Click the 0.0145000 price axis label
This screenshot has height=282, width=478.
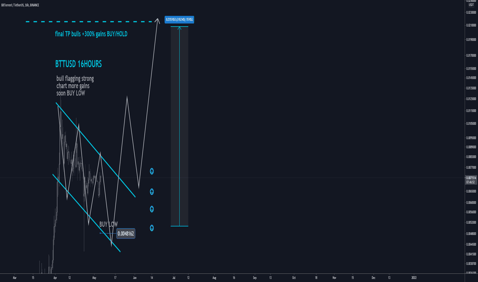point(471,78)
